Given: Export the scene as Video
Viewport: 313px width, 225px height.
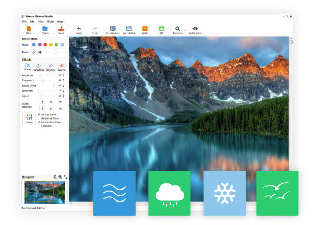Looking at the screenshot, I should pos(145,29).
